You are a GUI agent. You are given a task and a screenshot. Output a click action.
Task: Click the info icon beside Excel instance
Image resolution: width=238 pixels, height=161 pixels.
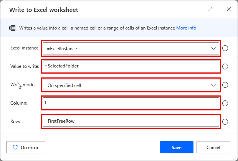(x=225, y=48)
